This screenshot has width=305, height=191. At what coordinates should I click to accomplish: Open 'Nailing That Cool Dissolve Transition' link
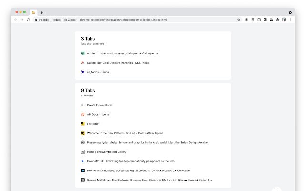coord(118,63)
